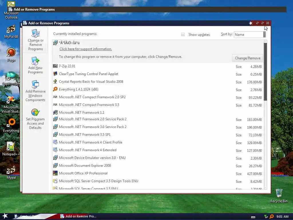The width and height of the screenshot is (293, 220).
Task: Select Crystal Reports Basic for Visual Studio 2008 text
Action: pos(91,82)
